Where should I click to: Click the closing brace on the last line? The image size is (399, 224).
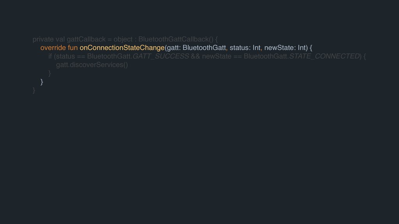[34, 90]
